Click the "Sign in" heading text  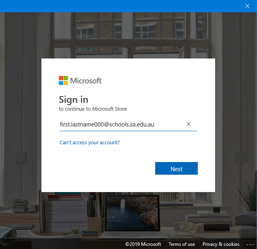(73, 100)
